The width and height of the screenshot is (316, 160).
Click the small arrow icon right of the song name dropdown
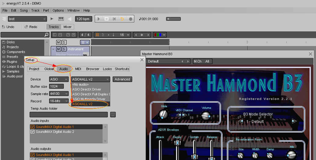point(52,19)
